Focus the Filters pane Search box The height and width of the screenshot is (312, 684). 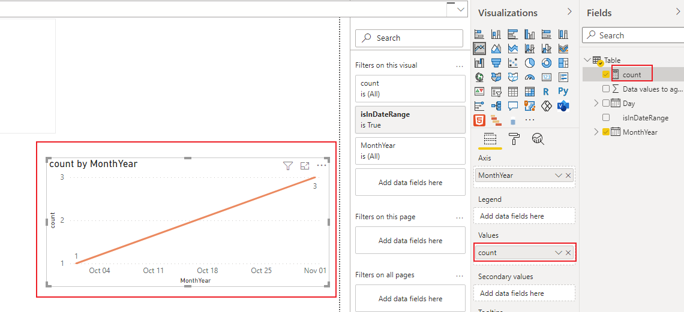click(409, 38)
